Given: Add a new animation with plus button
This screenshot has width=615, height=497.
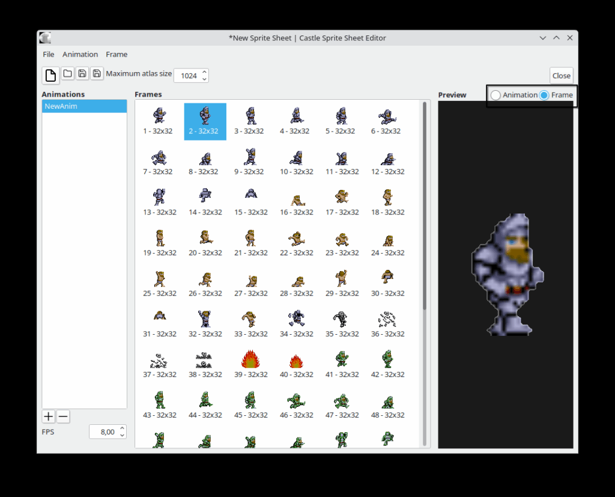Looking at the screenshot, I should (49, 416).
